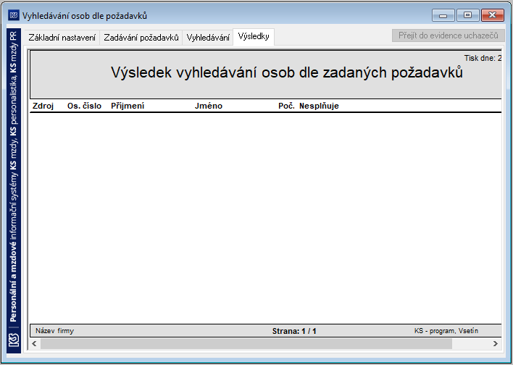
Task: Switch to Zadávání požadavků tab
Action: point(141,37)
